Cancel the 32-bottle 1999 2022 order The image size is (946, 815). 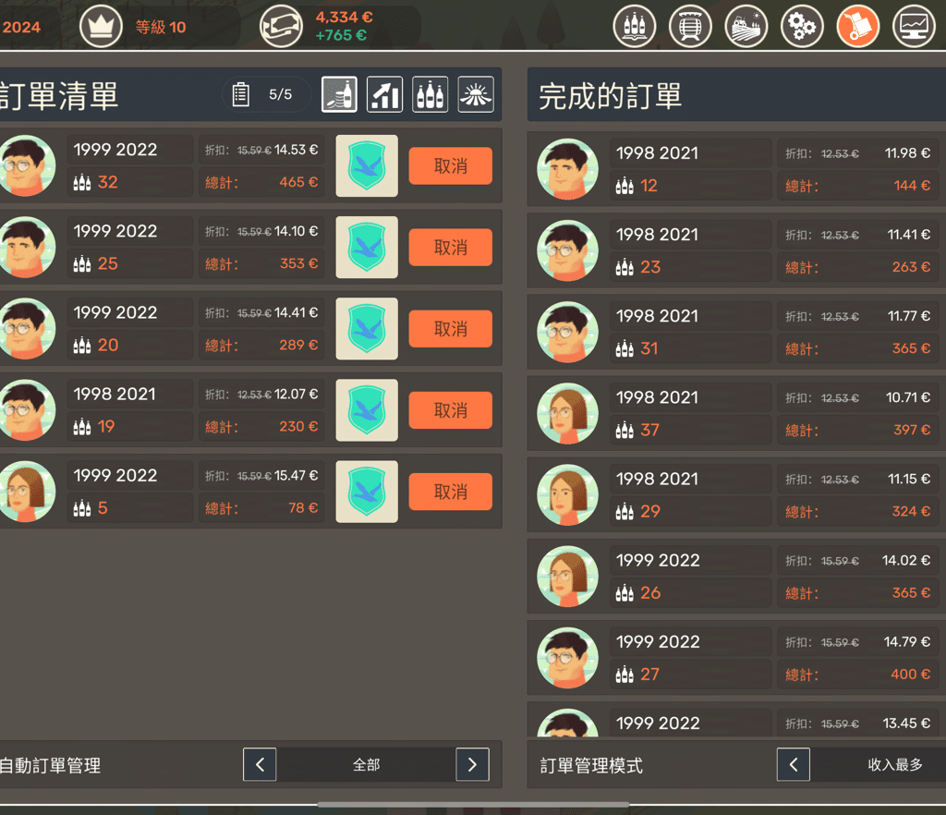450,166
